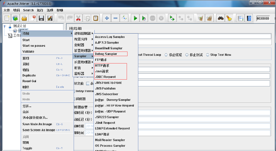Open the 编辑 menu
276x151 pixels.
coord(16,10)
